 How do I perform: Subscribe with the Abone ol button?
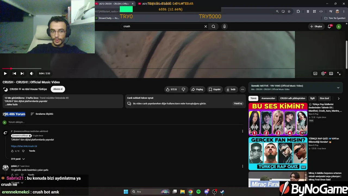(58, 89)
